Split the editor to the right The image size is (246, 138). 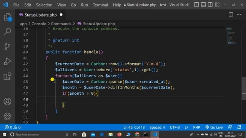pyautogui.click(x=231, y=15)
